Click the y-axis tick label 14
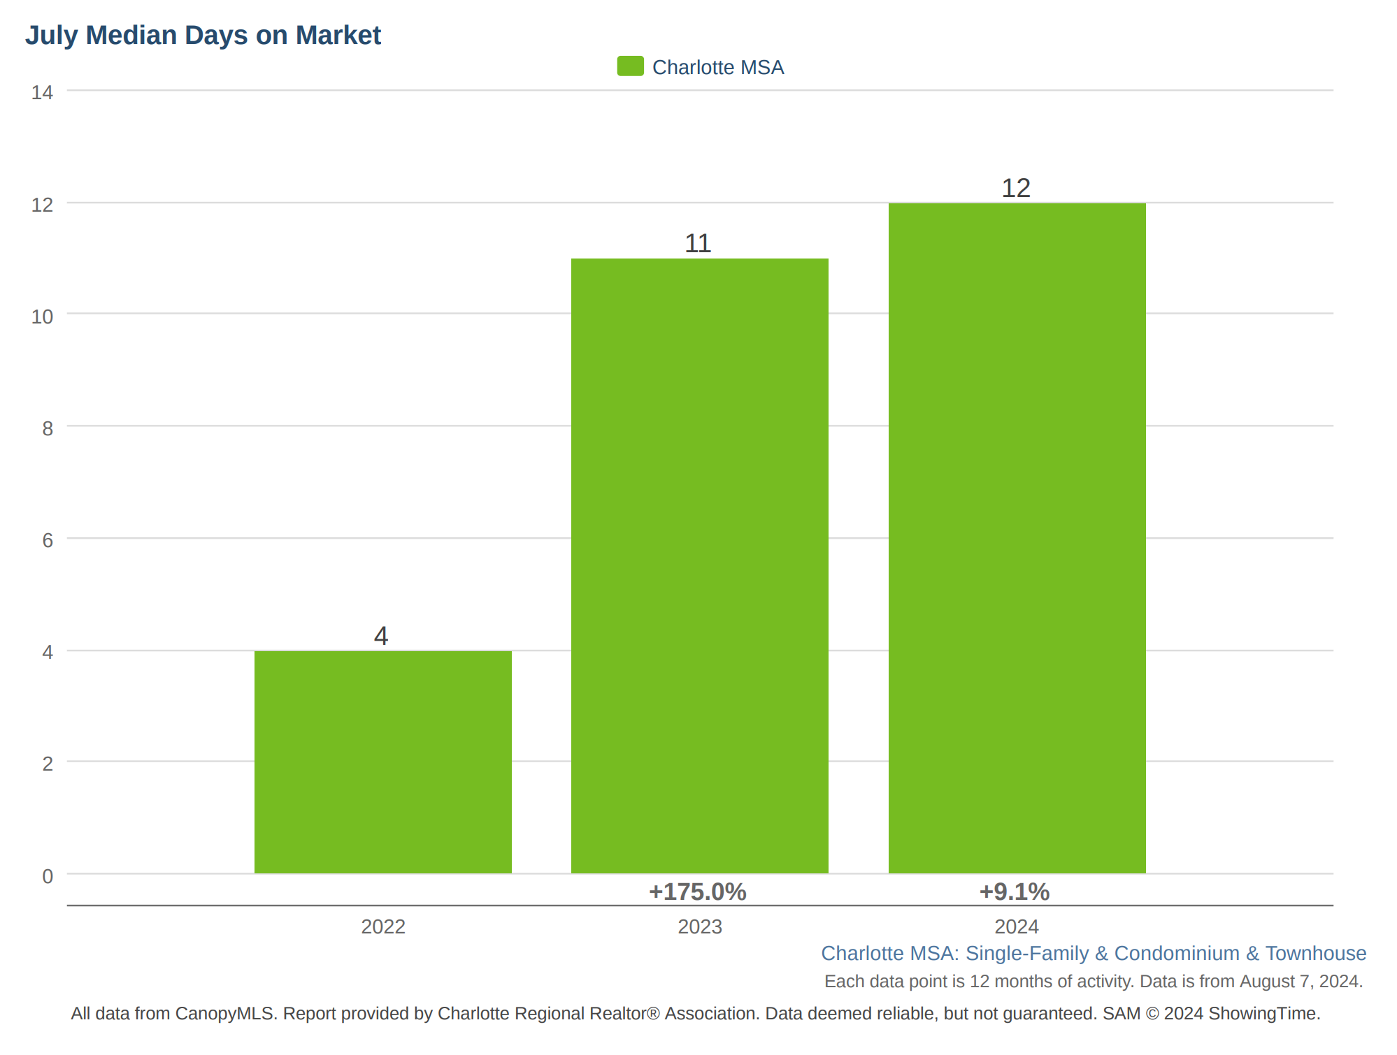The image size is (1397, 1055). coord(42,92)
